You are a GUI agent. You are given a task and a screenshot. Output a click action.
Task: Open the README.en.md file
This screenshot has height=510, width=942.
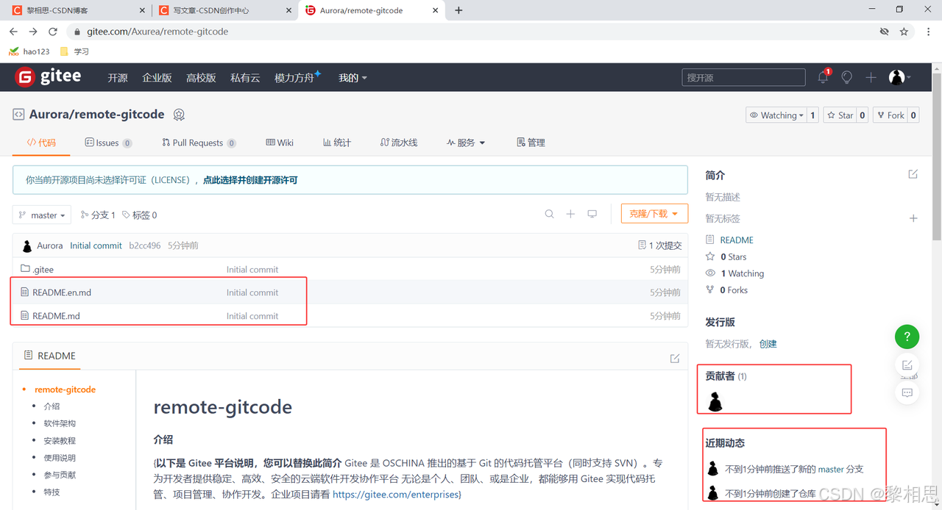(62, 292)
